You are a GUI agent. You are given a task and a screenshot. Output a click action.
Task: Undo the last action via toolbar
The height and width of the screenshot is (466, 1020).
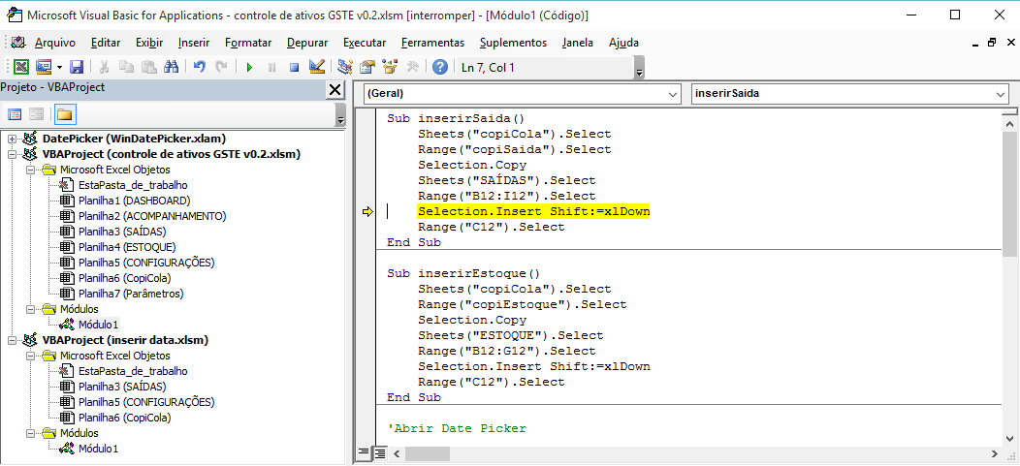pyautogui.click(x=199, y=67)
